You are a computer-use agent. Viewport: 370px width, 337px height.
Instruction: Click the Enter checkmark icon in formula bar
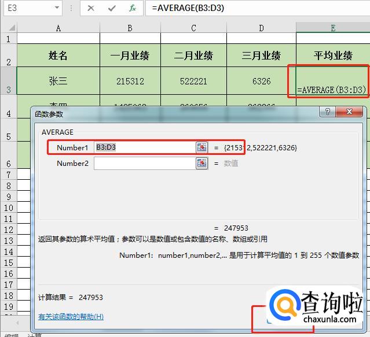(x=112, y=8)
